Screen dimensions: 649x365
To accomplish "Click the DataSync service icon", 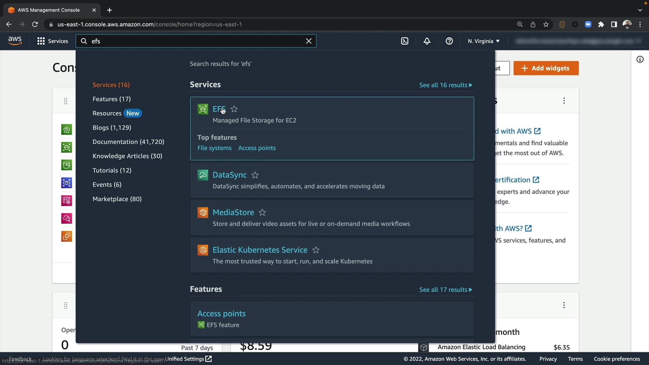I will pyautogui.click(x=203, y=175).
